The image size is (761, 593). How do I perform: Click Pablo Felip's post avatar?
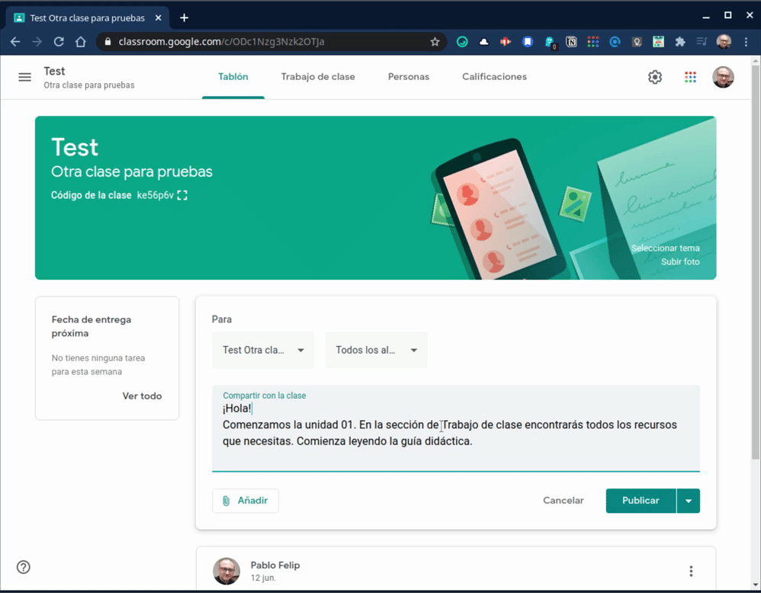tap(226, 571)
